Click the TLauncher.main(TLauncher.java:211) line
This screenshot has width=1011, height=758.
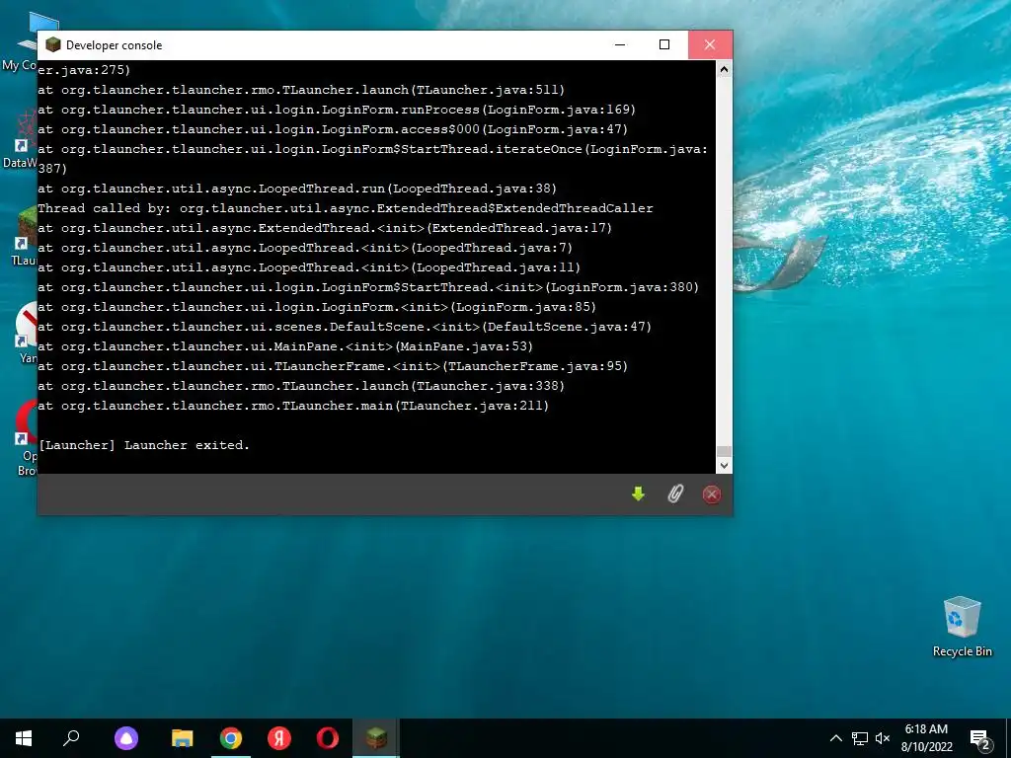pos(293,406)
